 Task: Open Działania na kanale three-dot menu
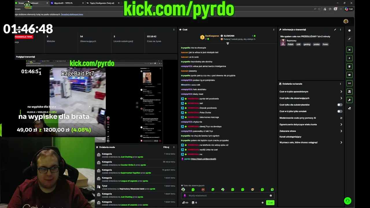[340, 84]
